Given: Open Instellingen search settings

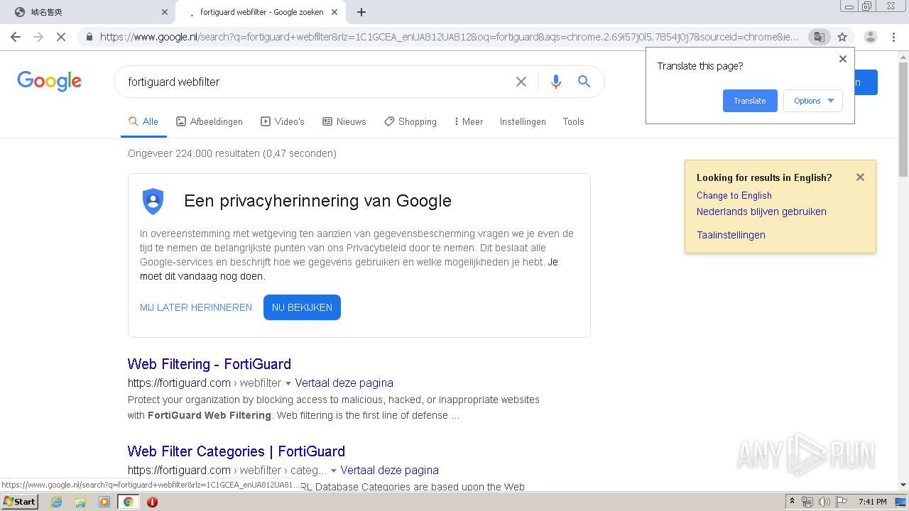Looking at the screenshot, I should pyautogui.click(x=523, y=121).
